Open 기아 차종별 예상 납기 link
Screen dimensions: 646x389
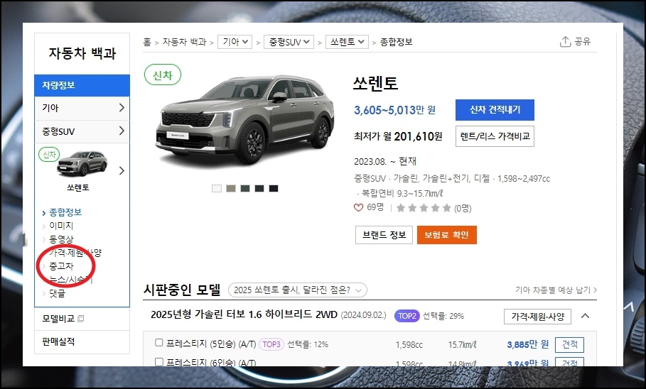tap(556, 290)
